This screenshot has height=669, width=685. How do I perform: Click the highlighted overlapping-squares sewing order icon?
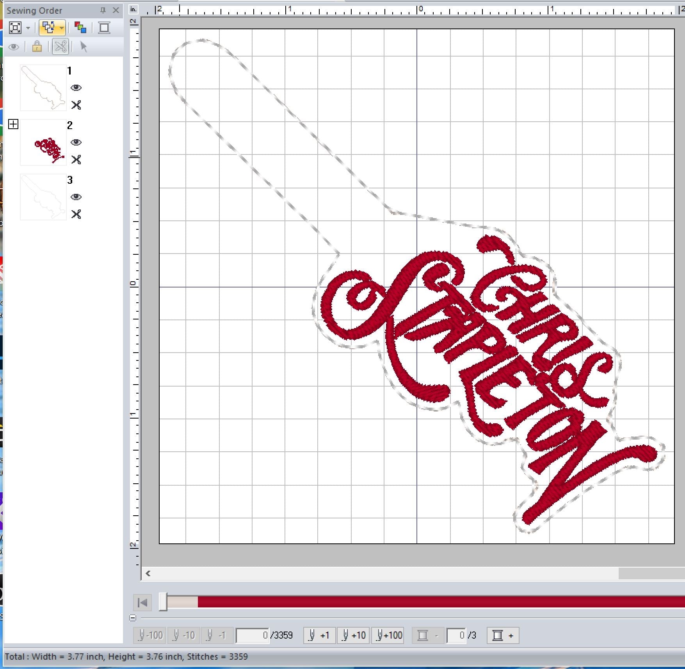48,28
